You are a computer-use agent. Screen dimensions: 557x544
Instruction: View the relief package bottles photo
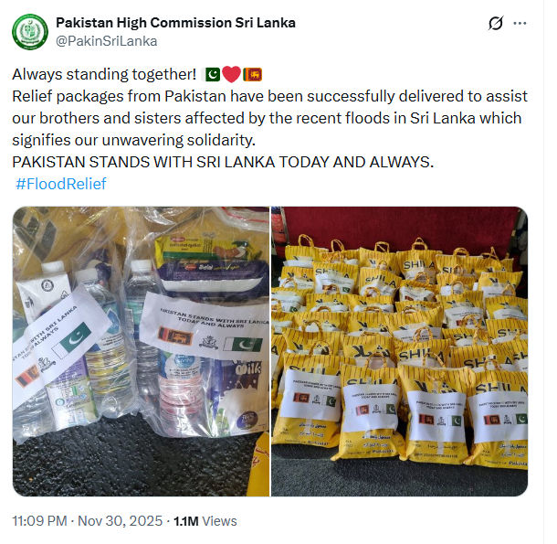(141, 351)
